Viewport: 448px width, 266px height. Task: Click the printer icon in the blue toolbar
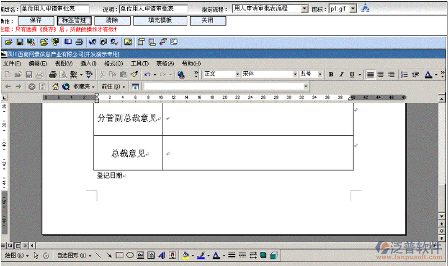[x=79, y=42]
